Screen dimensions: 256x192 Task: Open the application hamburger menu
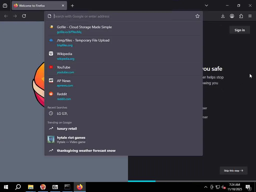click(250, 16)
